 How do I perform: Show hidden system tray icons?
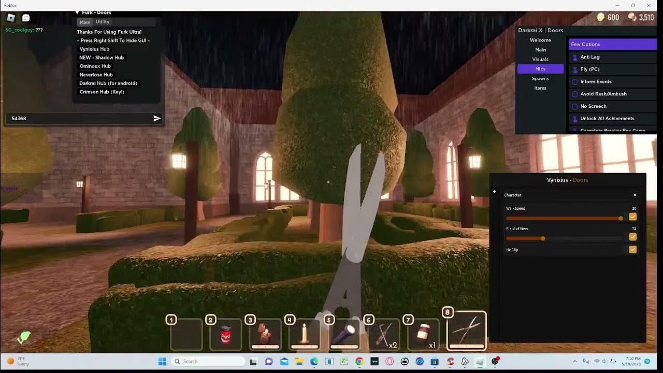pyautogui.click(x=574, y=361)
